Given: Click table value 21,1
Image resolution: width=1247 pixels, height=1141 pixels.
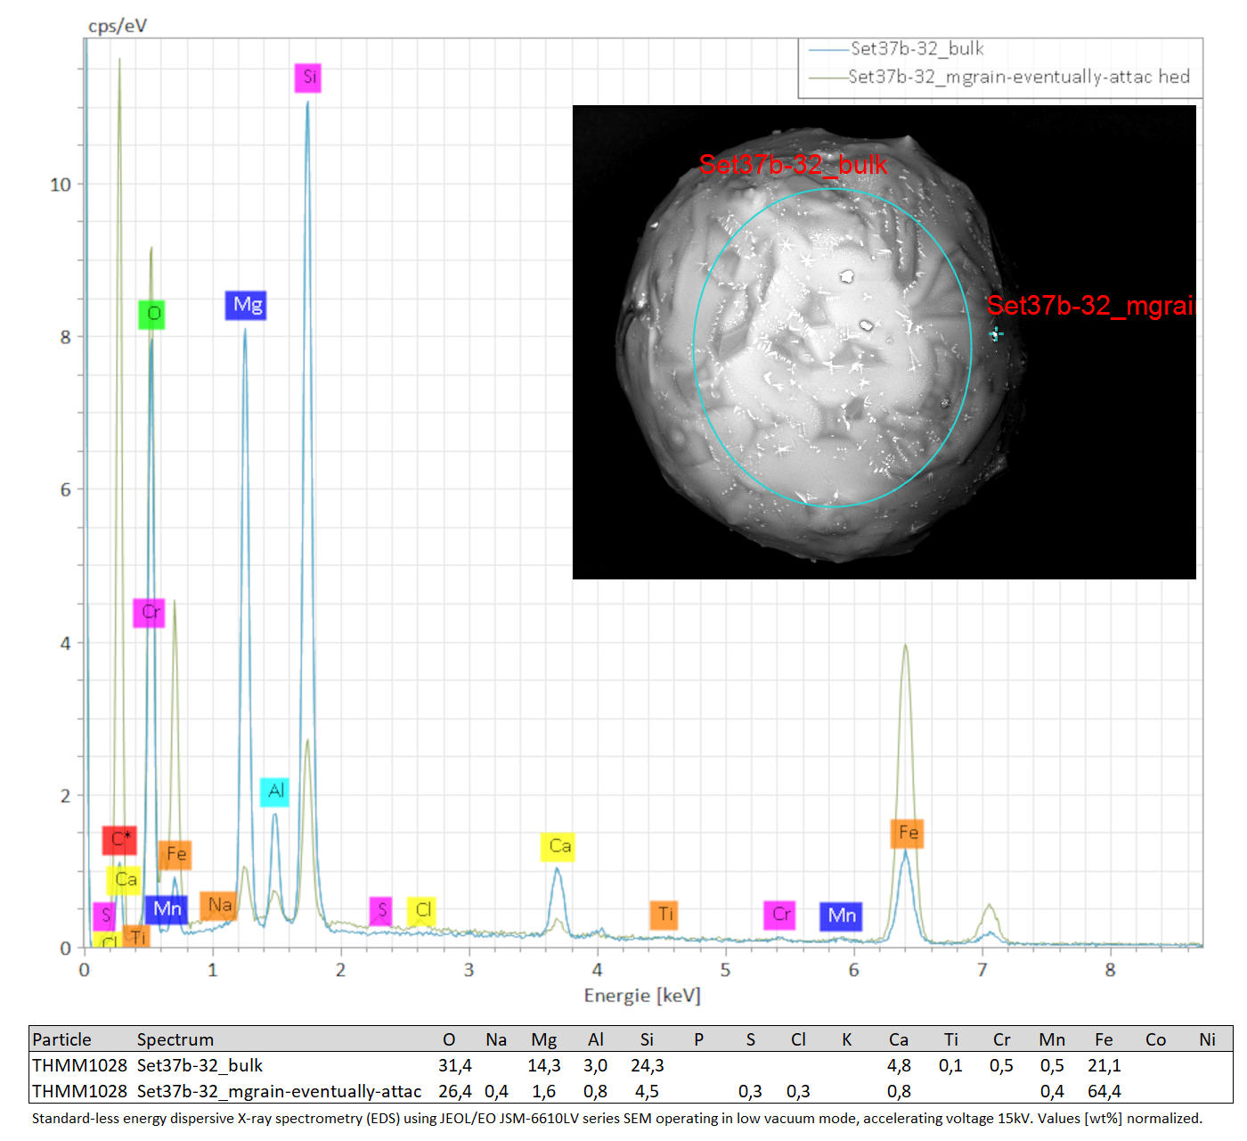Looking at the screenshot, I should 1104,1065.
